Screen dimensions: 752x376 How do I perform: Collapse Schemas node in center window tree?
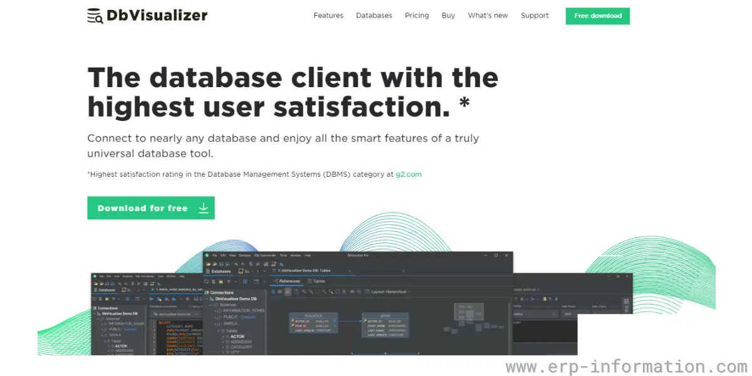tap(211, 305)
